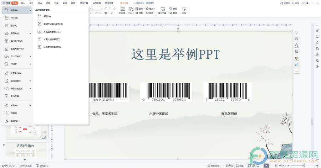Click the command search field (查找命令)
The width and height of the screenshot is (321, 168).
point(144,3)
